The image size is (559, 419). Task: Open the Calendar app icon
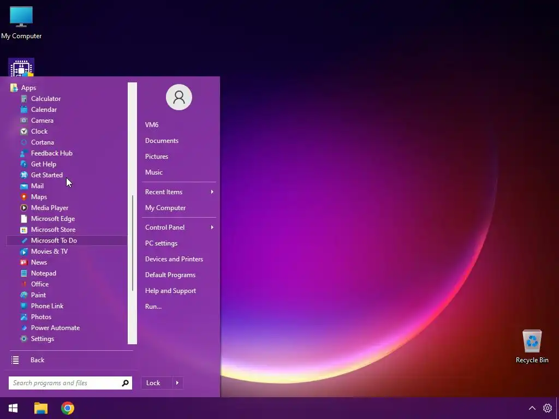(24, 109)
